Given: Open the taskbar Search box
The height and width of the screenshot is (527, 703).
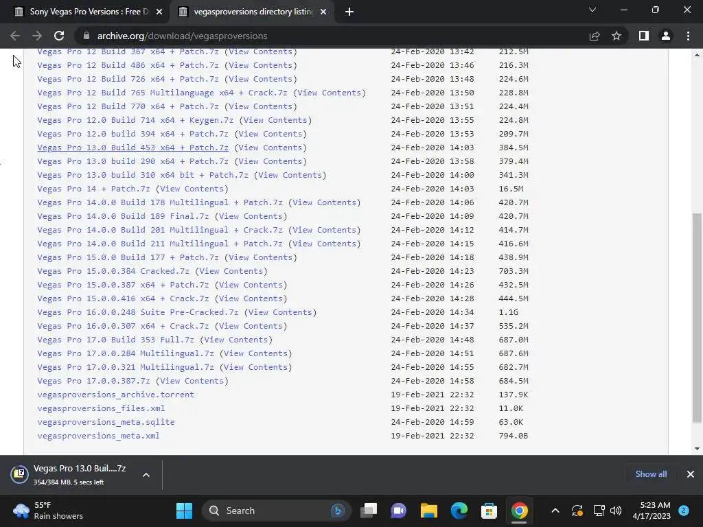Looking at the screenshot, I should [x=277, y=511].
